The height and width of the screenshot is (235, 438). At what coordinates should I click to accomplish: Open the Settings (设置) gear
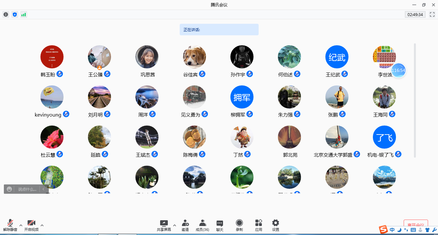(276, 225)
